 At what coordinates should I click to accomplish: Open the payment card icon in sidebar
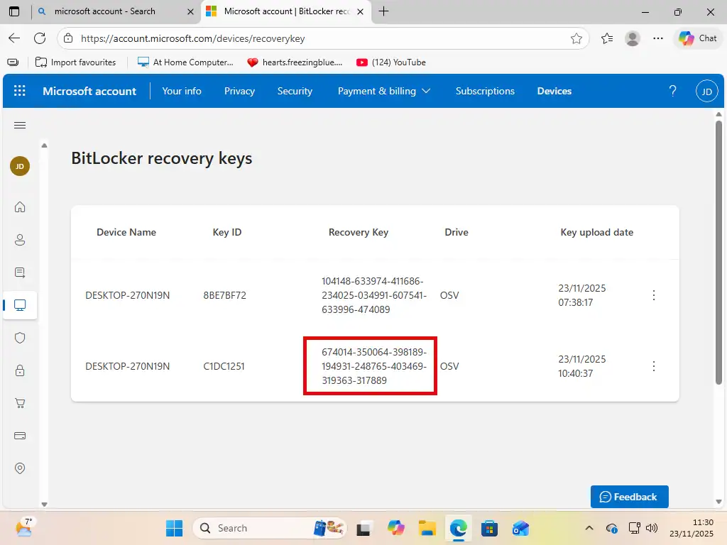[x=20, y=436]
